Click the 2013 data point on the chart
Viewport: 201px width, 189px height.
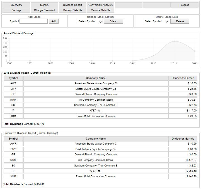click(153, 56)
